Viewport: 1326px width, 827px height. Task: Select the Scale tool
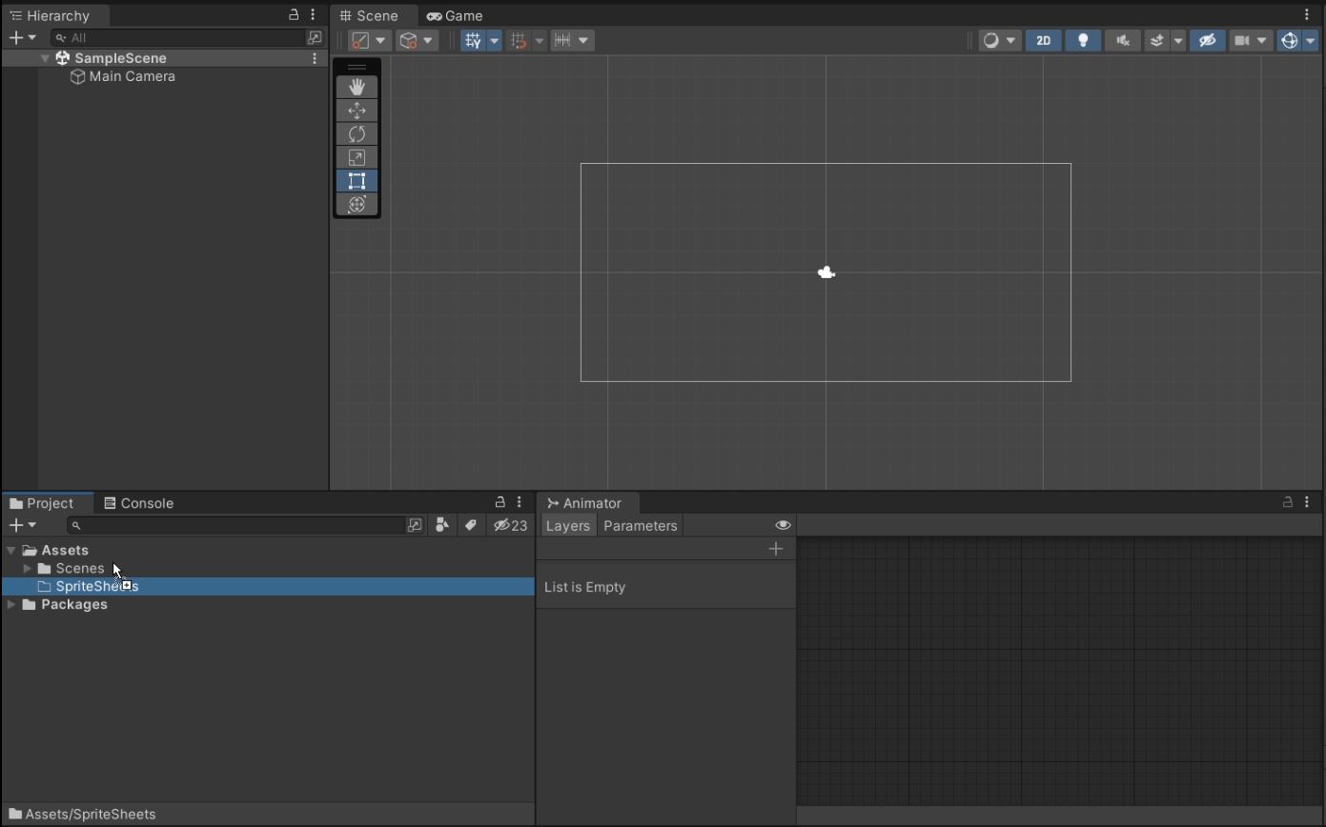pyautogui.click(x=357, y=158)
